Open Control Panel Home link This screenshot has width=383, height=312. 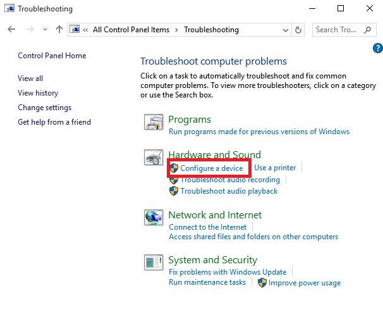[x=52, y=56]
